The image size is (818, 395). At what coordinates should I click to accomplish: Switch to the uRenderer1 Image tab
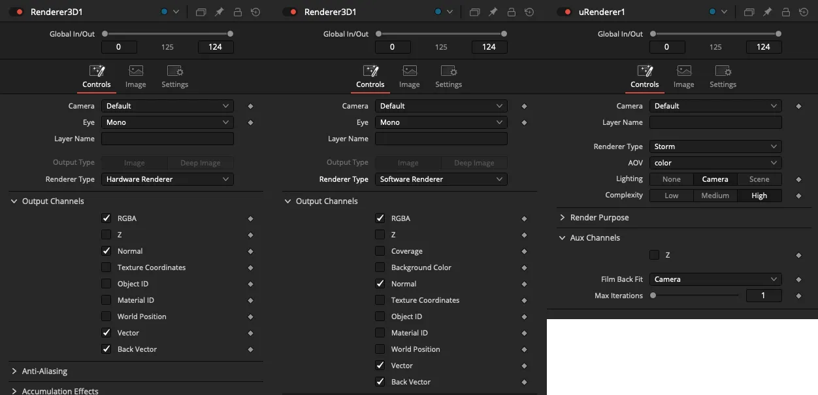click(x=683, y=77)
